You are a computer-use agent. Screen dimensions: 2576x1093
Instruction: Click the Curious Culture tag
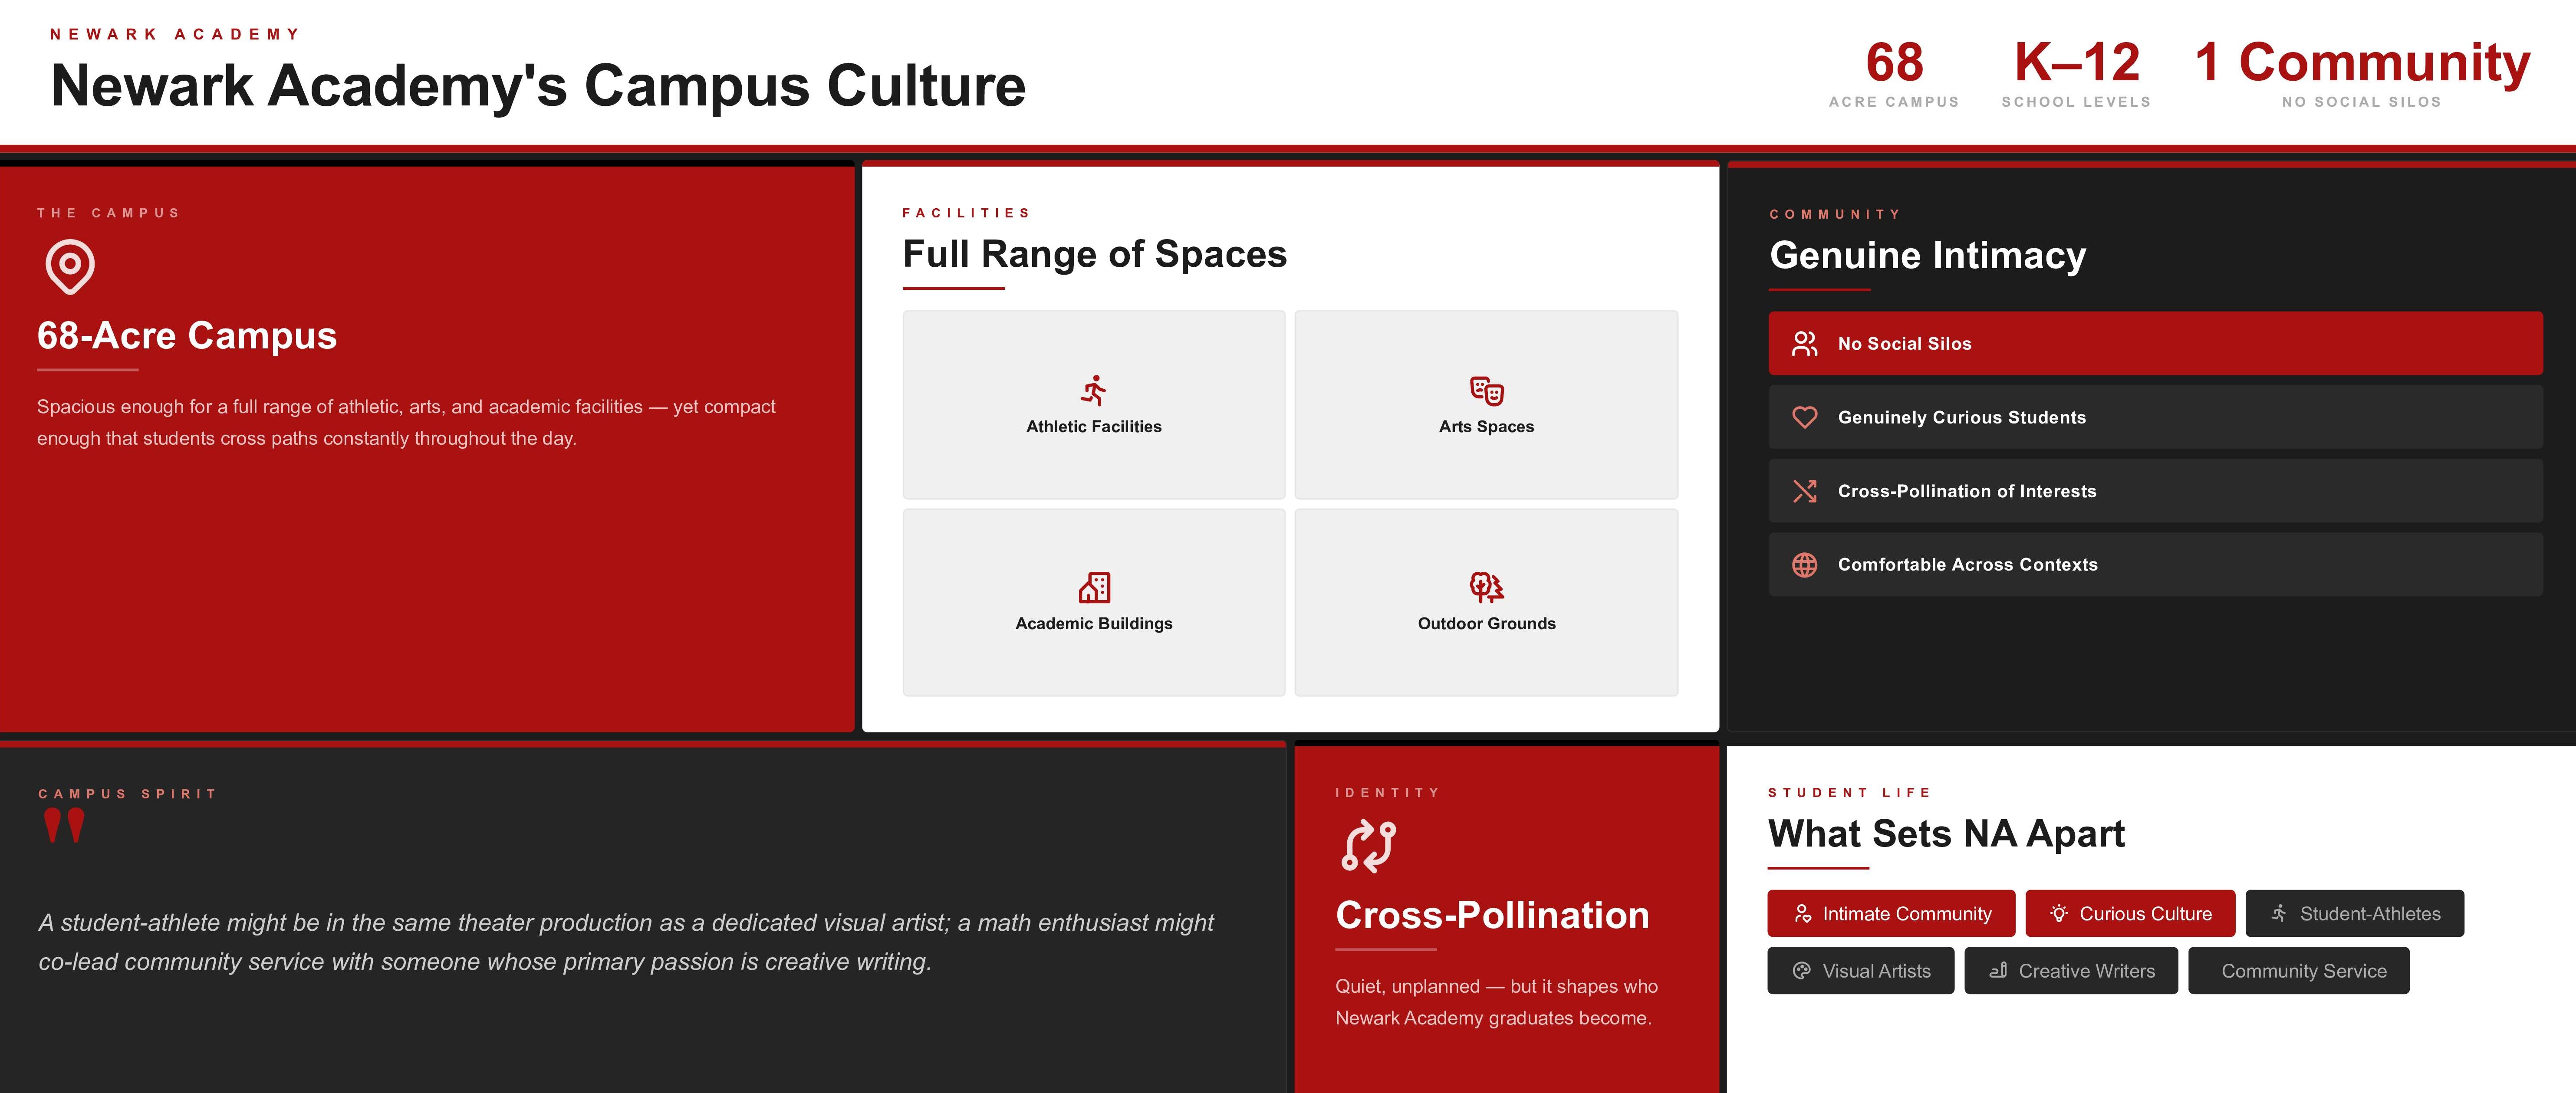(2130, 914)
